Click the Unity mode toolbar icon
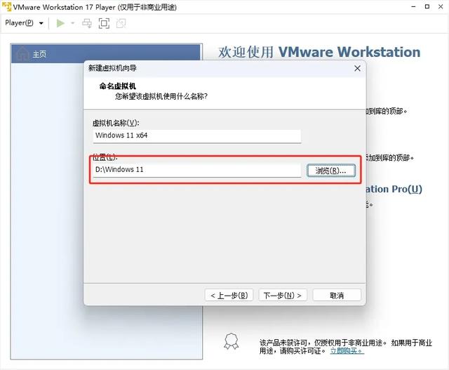Screen dimensions: 449x370 point(121,23)
